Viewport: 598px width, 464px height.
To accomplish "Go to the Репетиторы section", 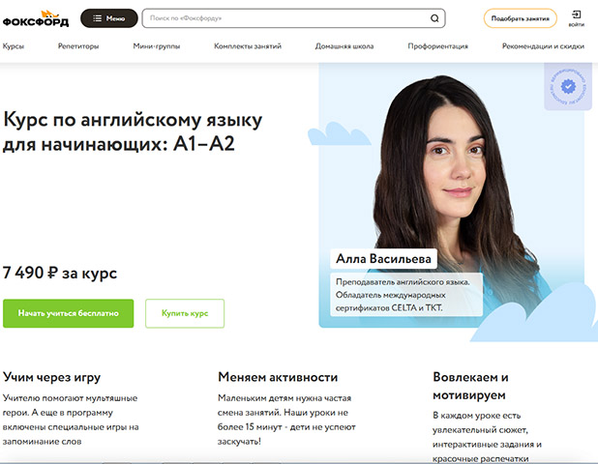I will point(78,46).
